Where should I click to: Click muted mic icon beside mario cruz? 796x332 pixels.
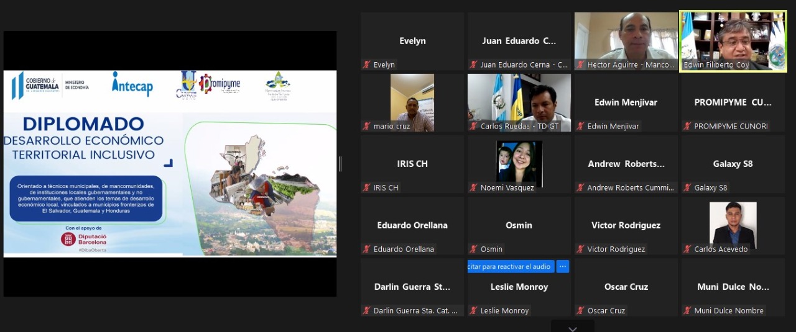coord(367,126)
